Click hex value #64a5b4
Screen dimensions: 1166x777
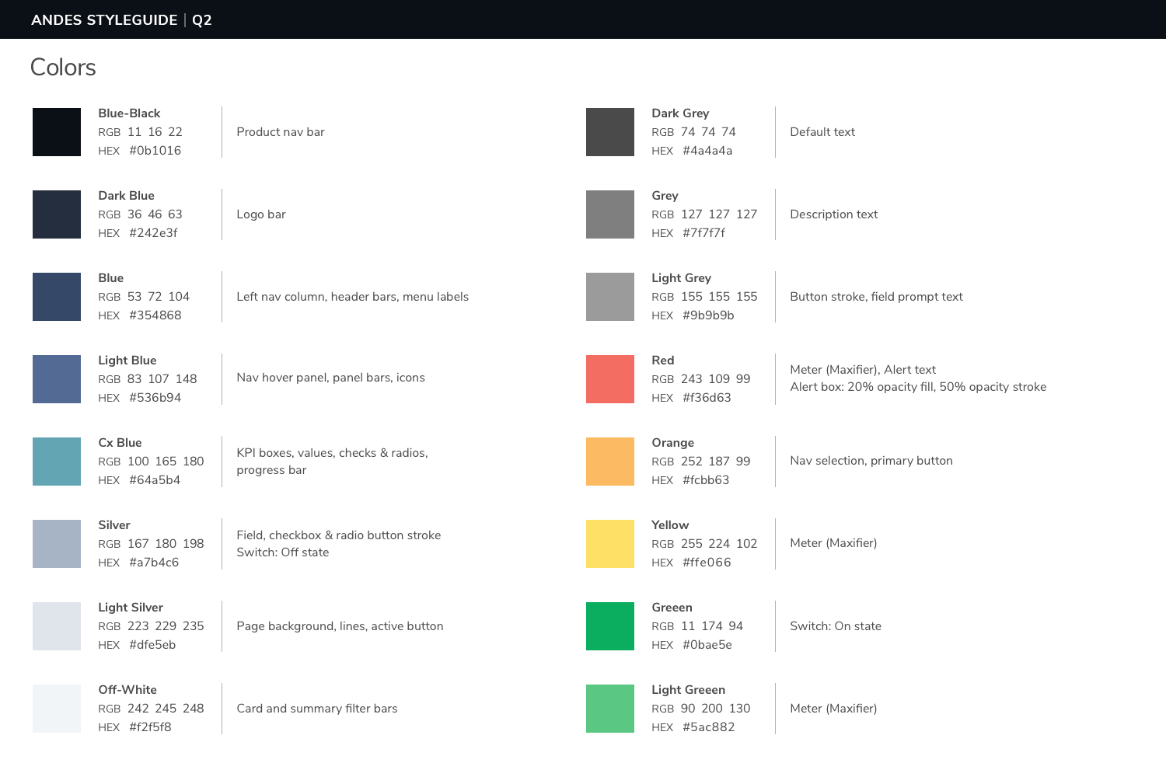click(x=155, y=480)
